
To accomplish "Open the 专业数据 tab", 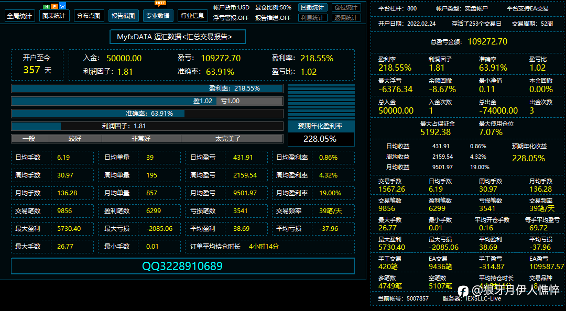I will pos(158,16).
